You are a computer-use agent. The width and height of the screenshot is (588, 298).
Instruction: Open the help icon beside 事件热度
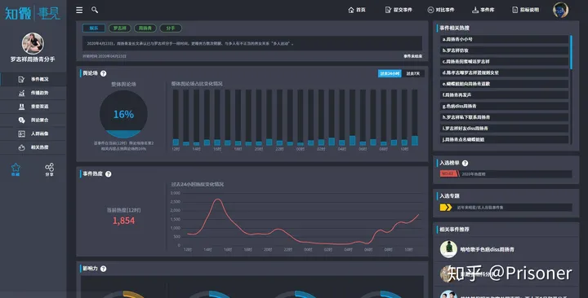108,174
